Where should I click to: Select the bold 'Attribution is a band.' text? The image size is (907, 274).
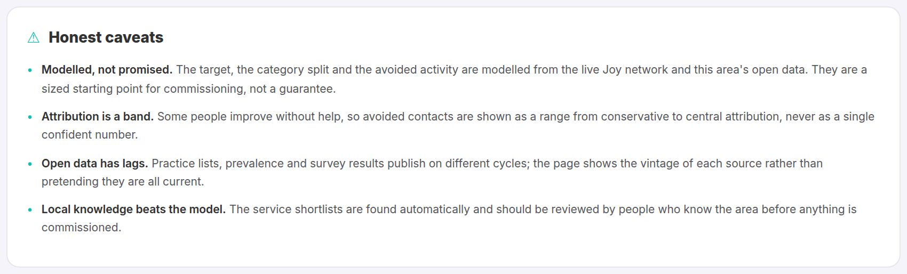(x=98, y=117)
